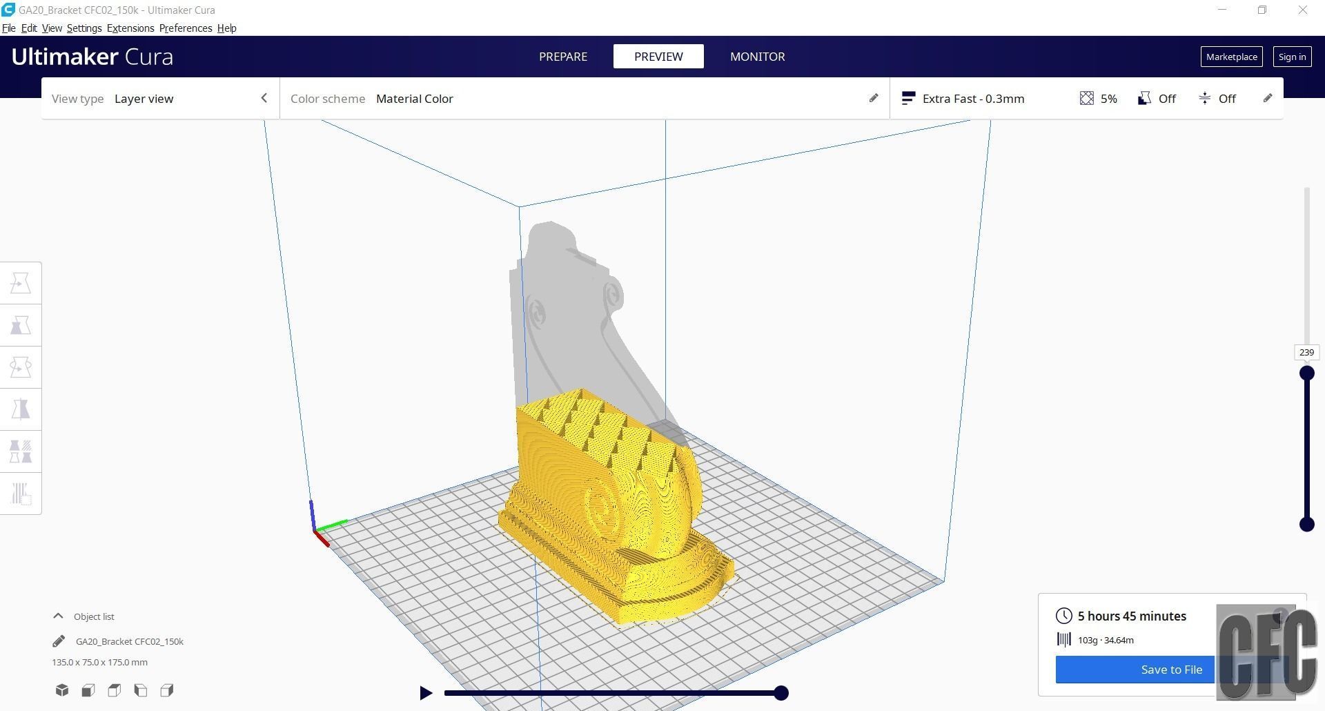Open the Preferences menu
The height and width of the screenshot is (711, 1325).
tap(186, 28)
